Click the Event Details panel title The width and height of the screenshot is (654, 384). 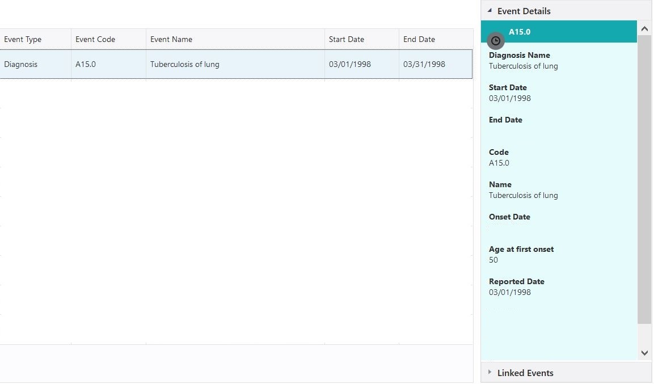click(x=524, y=11)
